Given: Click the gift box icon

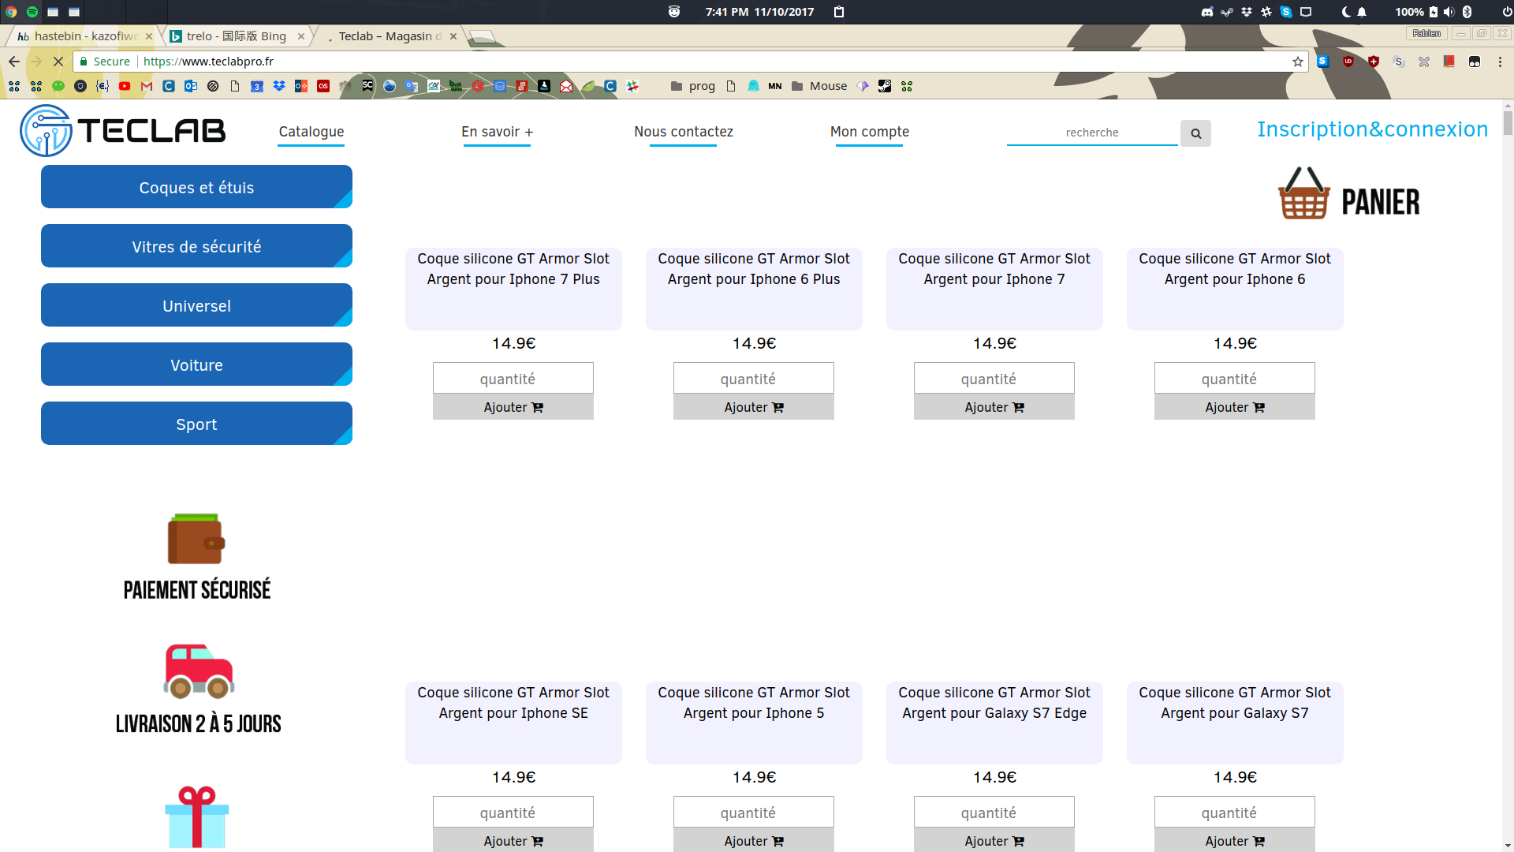Looking at the screenshot, I should 196,817.
